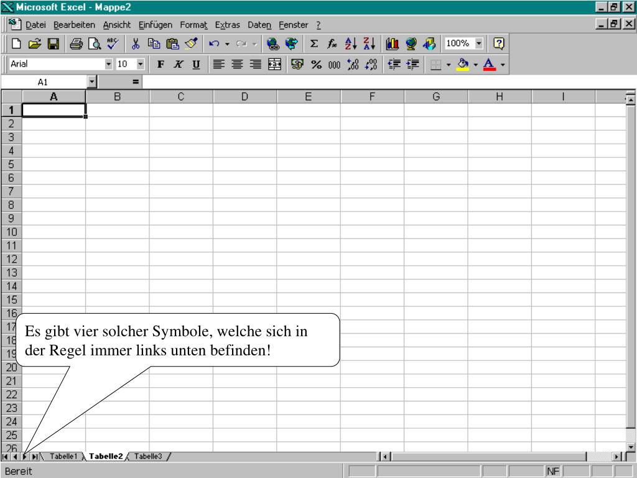This screenshot has height=478, width=637.
Task: Click column header C
Action: pyautogui.click(x=181, y=96)
